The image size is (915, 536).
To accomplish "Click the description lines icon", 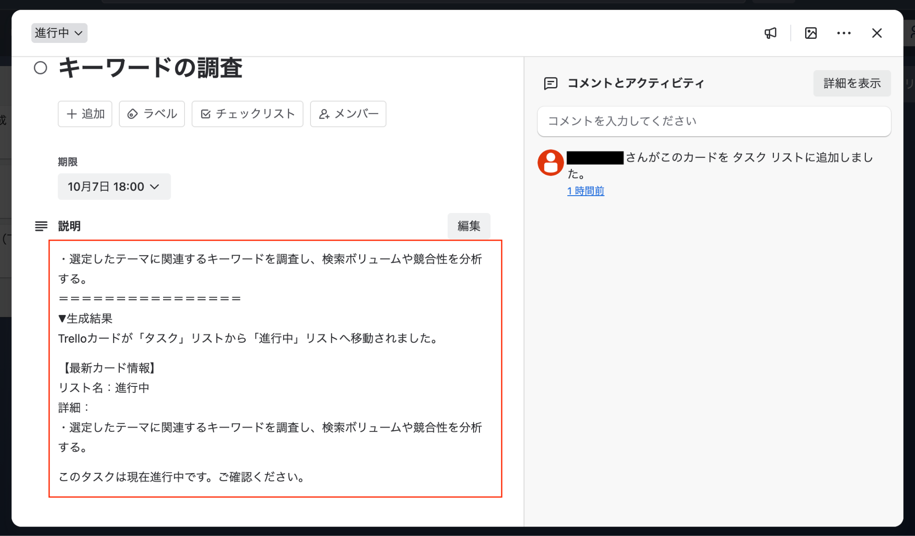I will click(41, 226).
